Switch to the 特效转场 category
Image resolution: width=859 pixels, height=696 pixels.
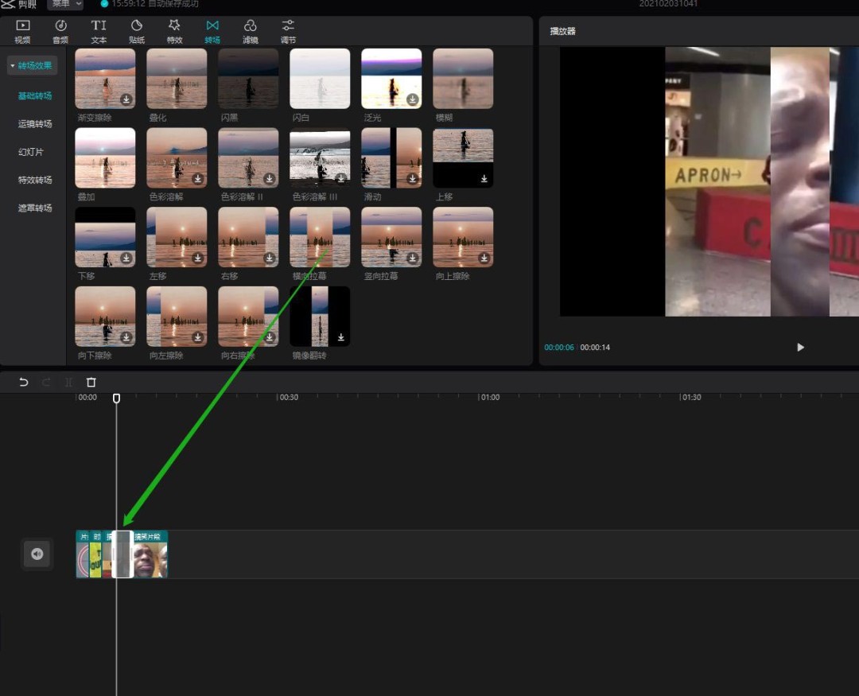coord(35,181)
